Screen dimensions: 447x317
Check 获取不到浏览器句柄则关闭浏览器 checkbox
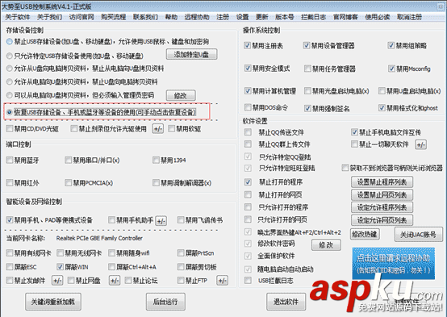[x=345, y=168]
